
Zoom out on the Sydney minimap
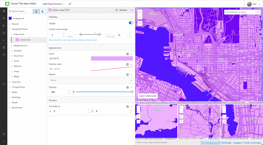point(224,111)
